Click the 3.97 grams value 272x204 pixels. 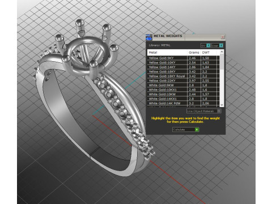[x=192, y=80]
